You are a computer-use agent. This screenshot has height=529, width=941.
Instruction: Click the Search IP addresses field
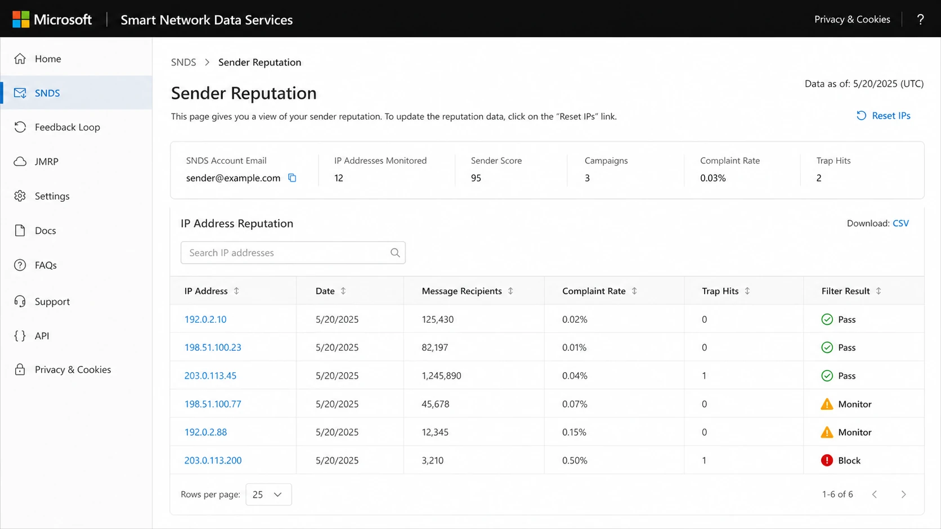(x=293, y=253)
